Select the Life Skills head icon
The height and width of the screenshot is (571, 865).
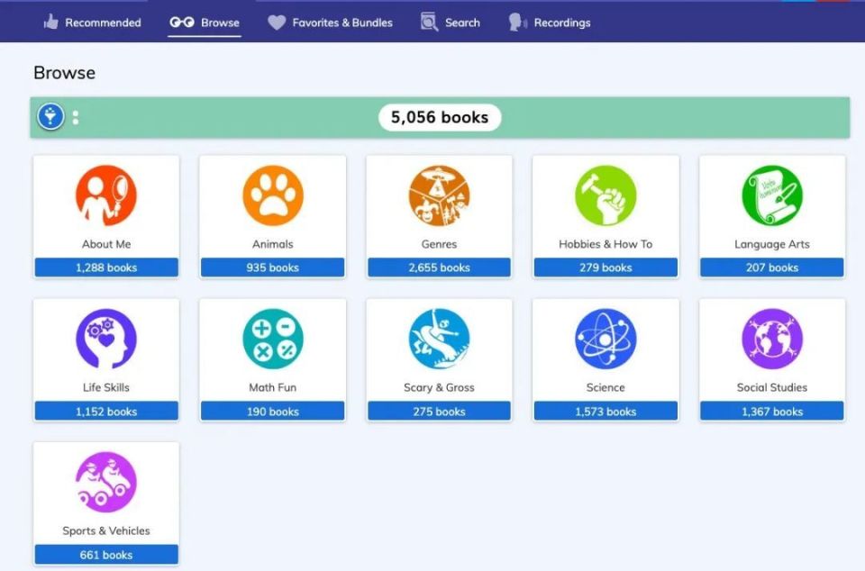click(x=106, y=339)
